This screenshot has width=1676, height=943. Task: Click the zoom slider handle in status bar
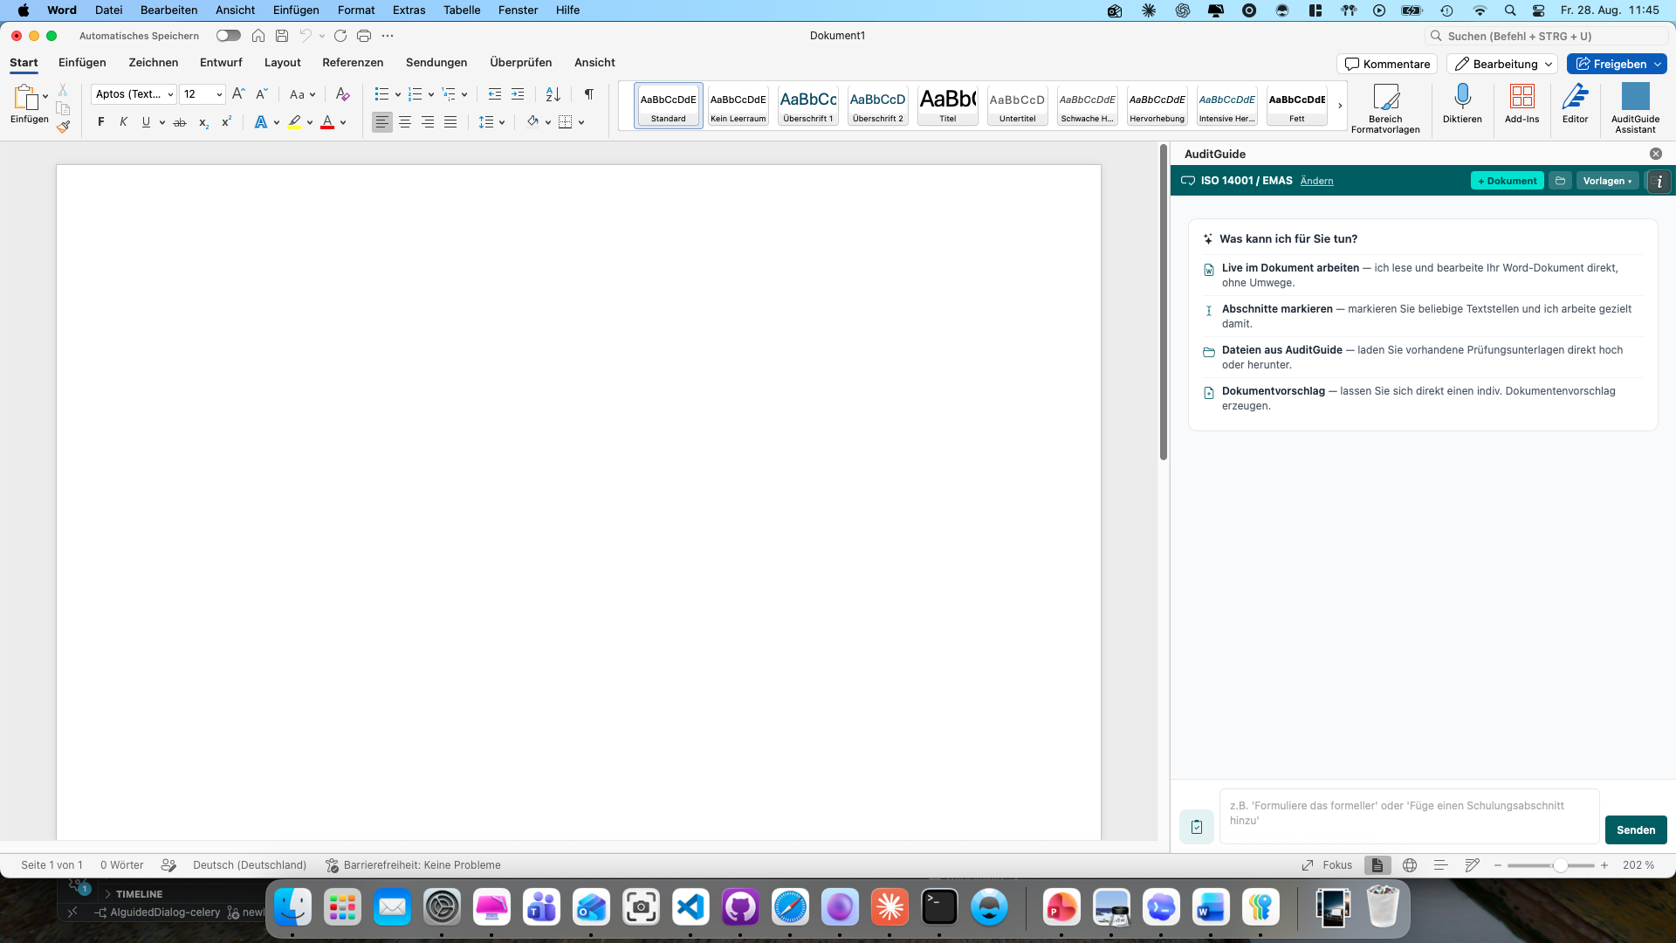tap(1560, 865)
